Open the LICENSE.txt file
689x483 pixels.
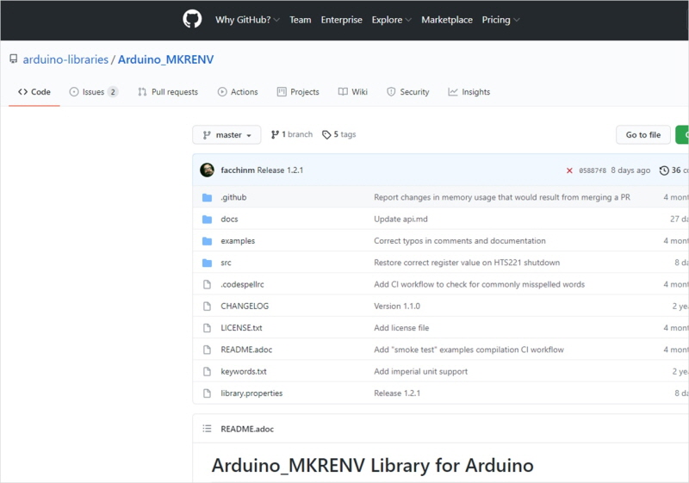click(241, 328)
